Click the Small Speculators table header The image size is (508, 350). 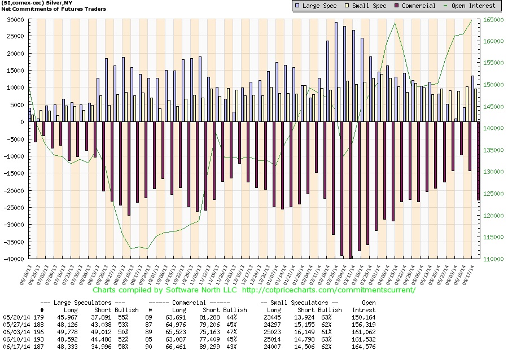299,303
